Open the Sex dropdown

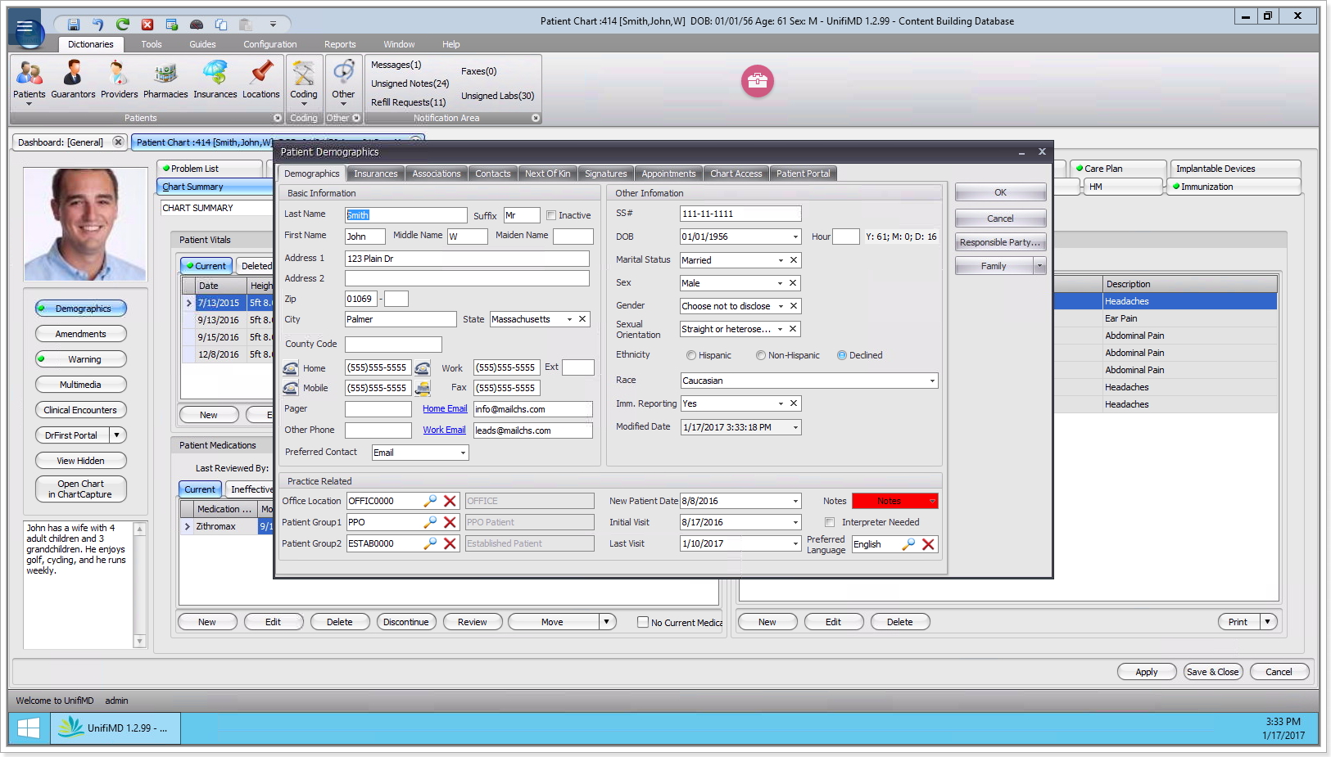click(x=780, y=283)
